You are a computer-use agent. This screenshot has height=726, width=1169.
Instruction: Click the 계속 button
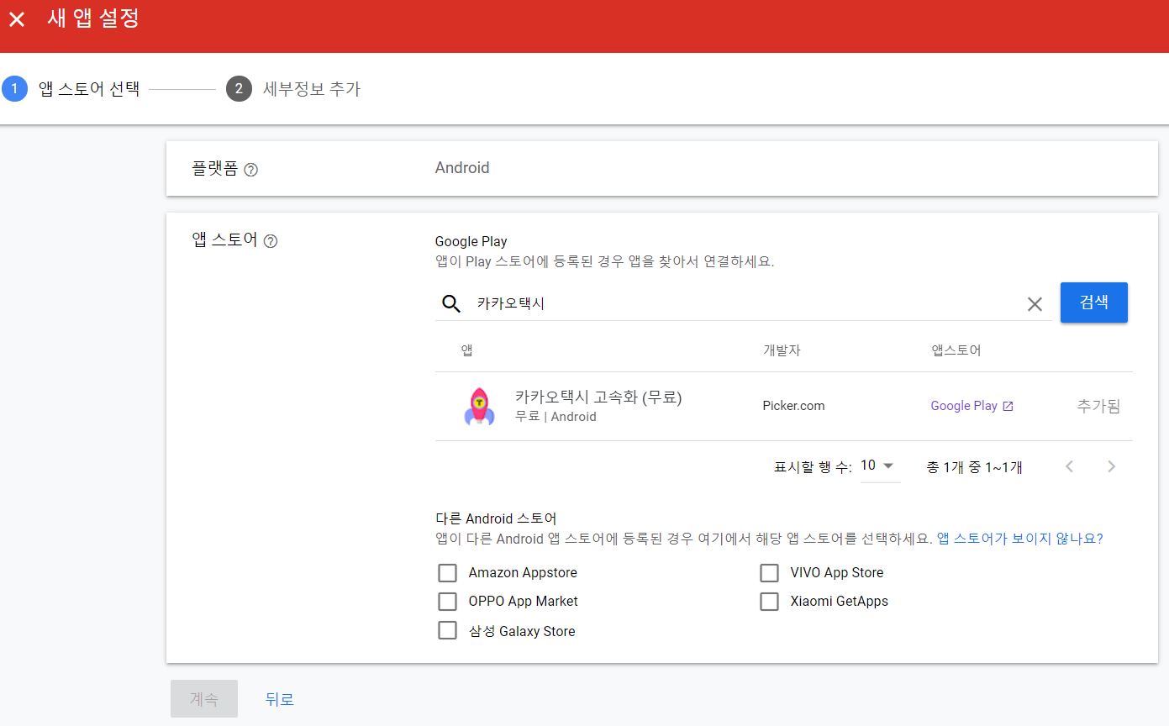(204, 698)
